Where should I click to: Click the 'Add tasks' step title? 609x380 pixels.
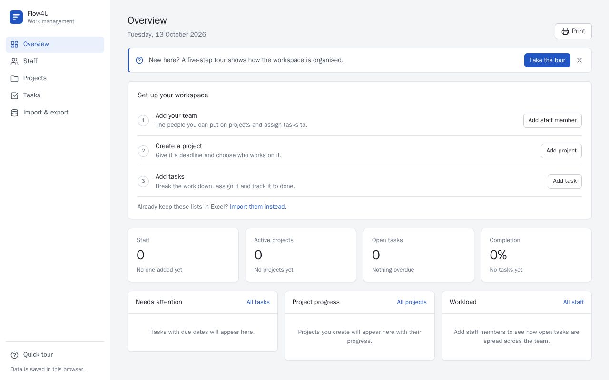pyautogui.click(x=170, y=177)
